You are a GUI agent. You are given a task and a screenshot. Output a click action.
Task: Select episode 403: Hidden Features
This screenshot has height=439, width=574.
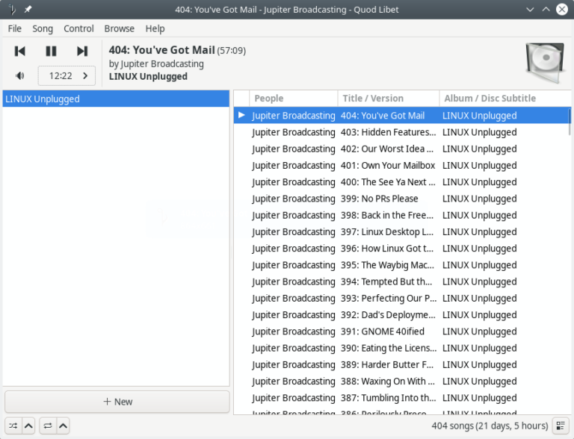(x=401, y=132)
